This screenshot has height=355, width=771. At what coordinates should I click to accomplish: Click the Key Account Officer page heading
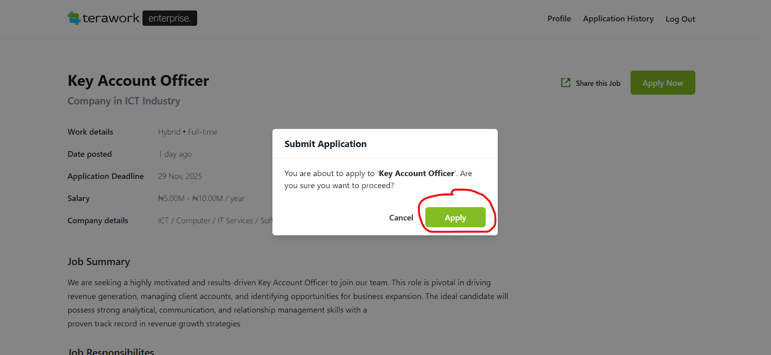pos(138,81)
